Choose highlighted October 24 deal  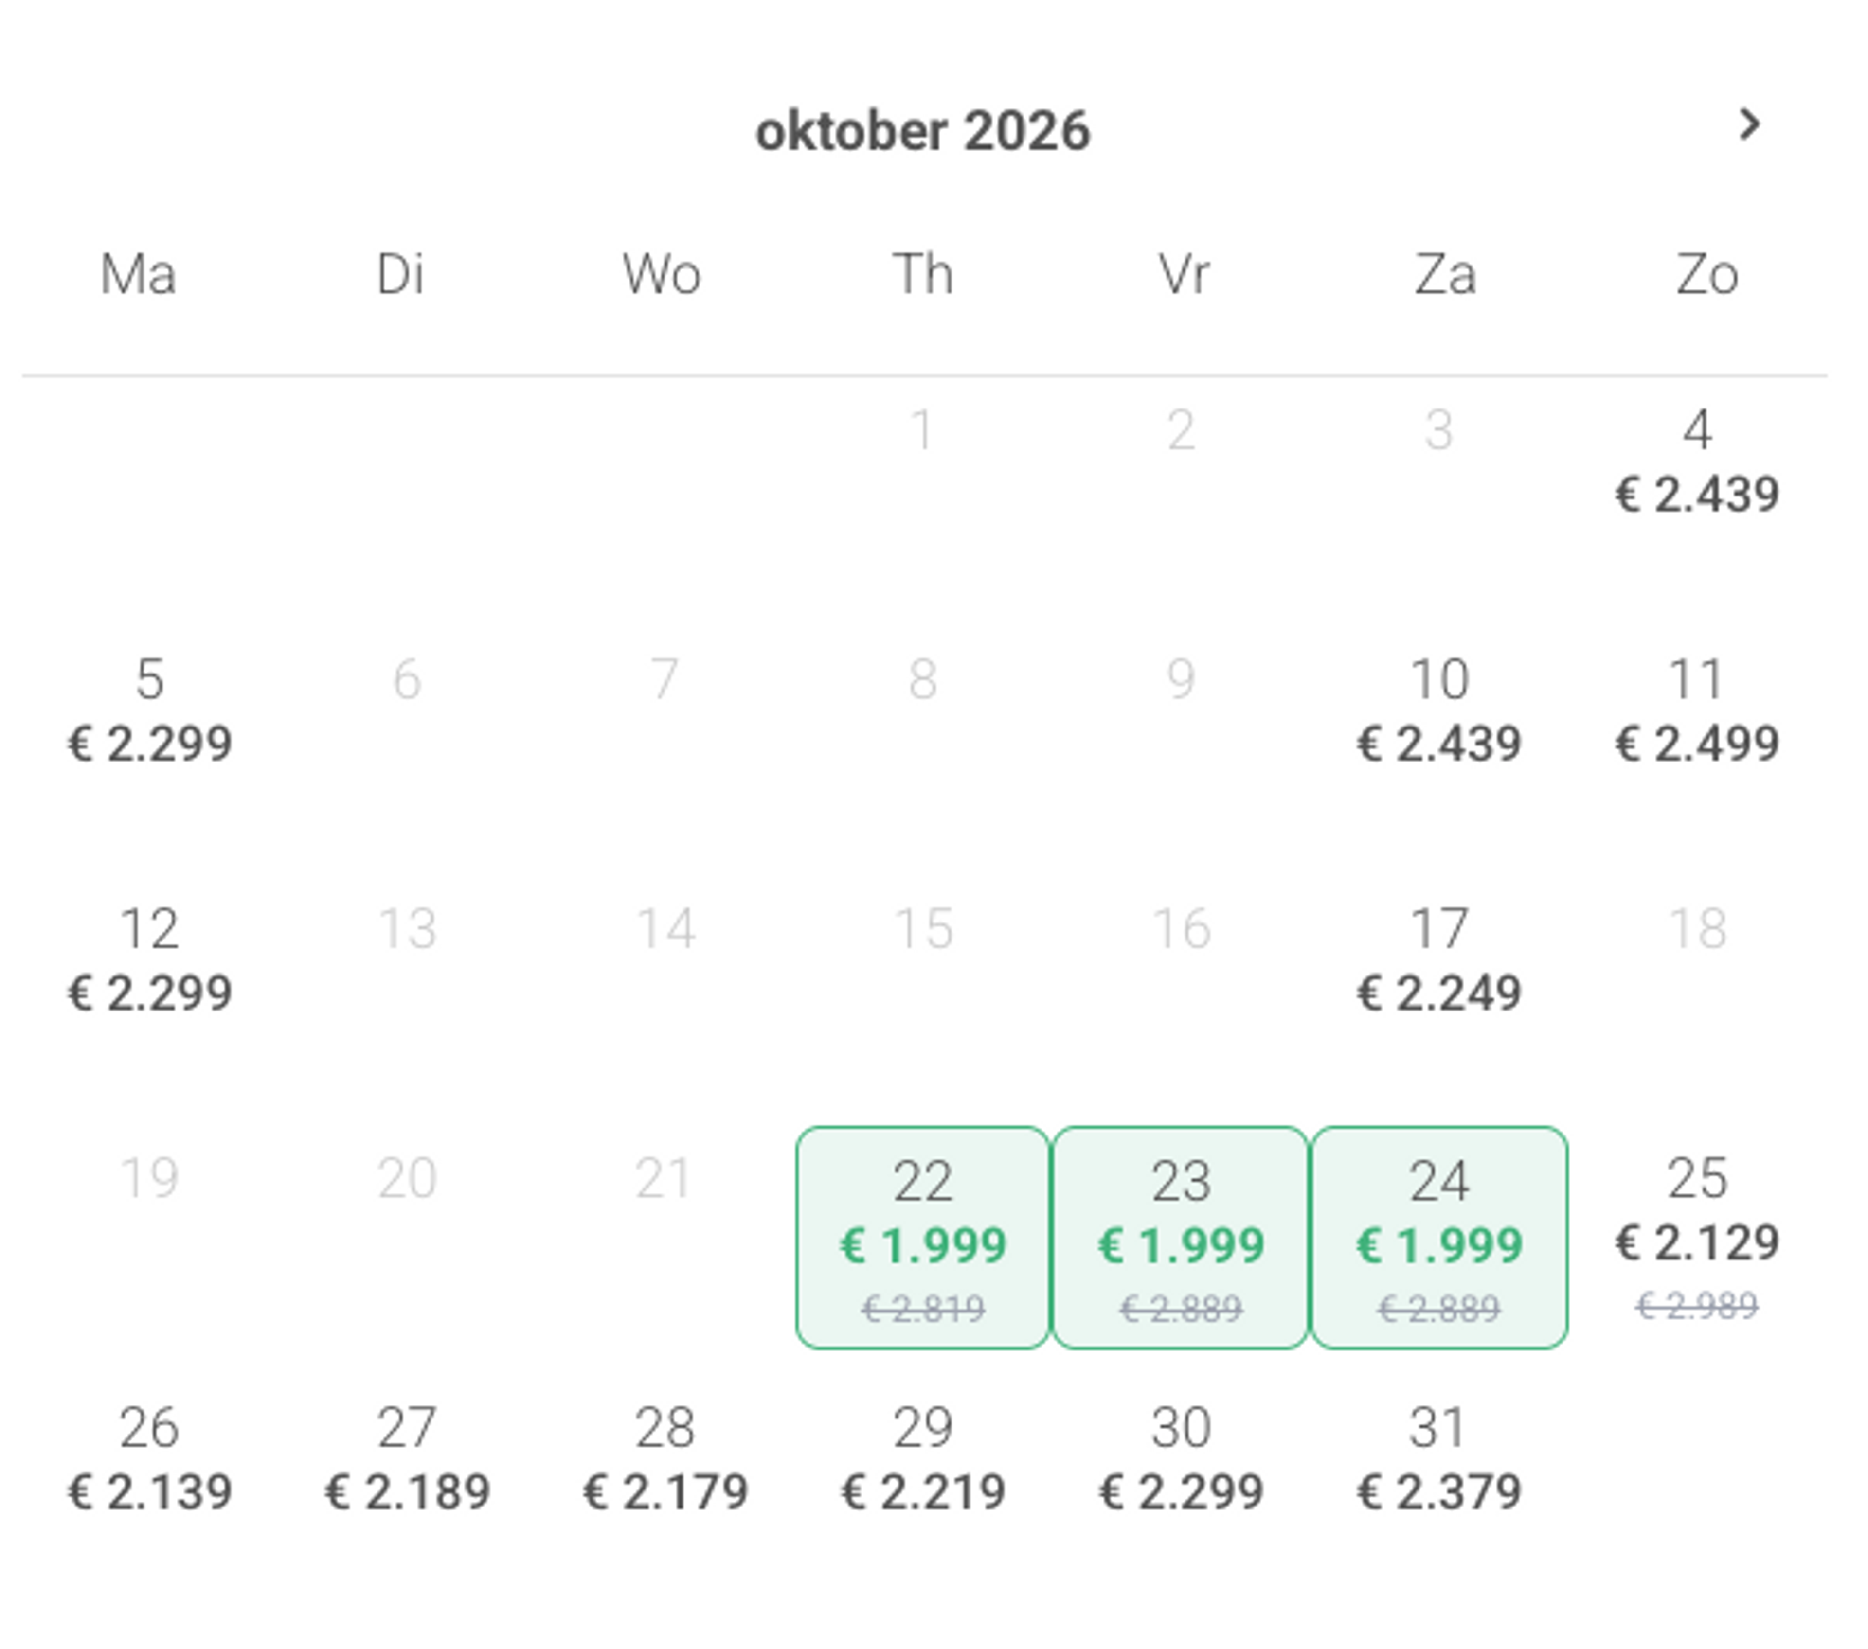click(x=1439, y=1238)
